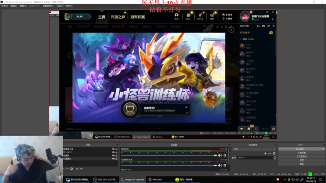
Task: Click the add friend folder icon
Action: click(263, 26)
